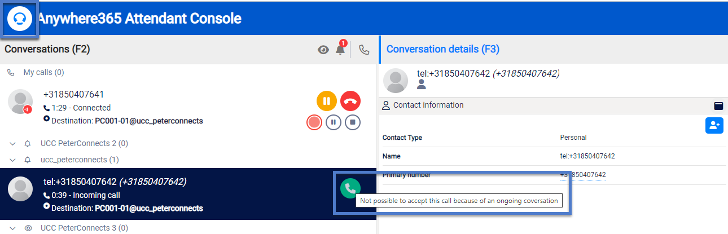Add contact using the blue person-plus button
Screen dimensions: 728x234
pos(714,125)
